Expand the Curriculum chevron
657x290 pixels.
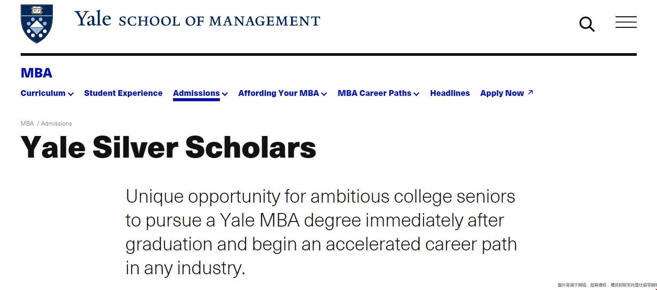point(71,94)
